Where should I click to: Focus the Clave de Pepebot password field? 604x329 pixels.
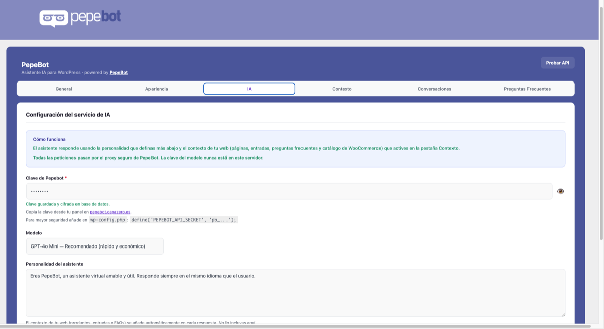[289, 191]
